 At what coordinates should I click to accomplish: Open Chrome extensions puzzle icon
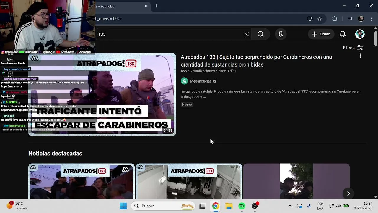click(335, 19)
